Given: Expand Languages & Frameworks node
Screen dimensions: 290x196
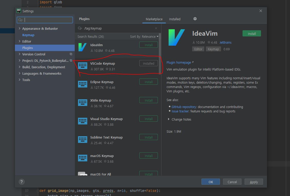Looking at the screenshot, I should pos(20,73).
